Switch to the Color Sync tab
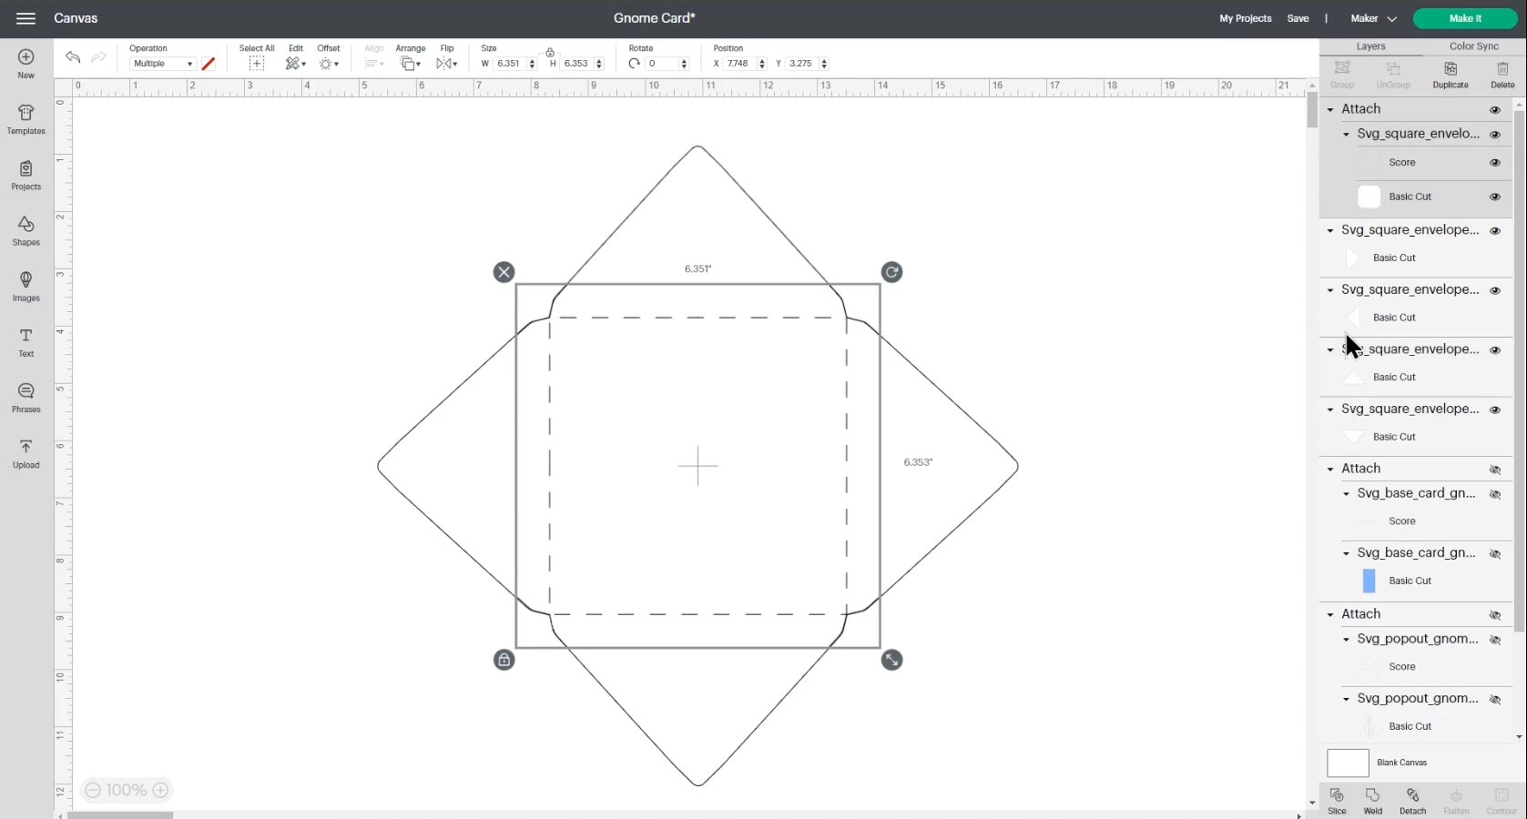Screen dimensions: 1527x819 [1471, 45]
